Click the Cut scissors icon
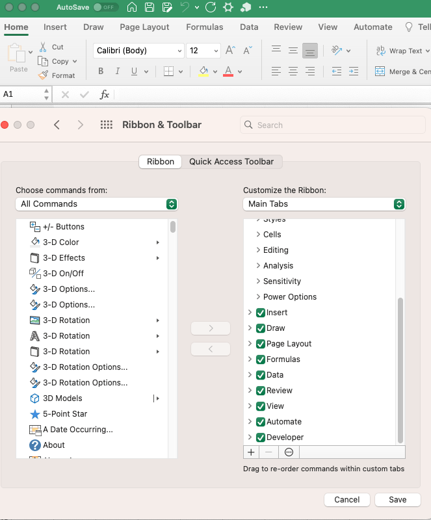Viewport: 431px width, 520px height. (x=43, y=47)
